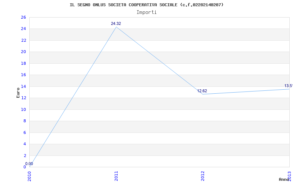Select the 13.51 data label for 2013
Image resolution: width=293 pixels, height=183 pixels.
(x=289, y=86)
